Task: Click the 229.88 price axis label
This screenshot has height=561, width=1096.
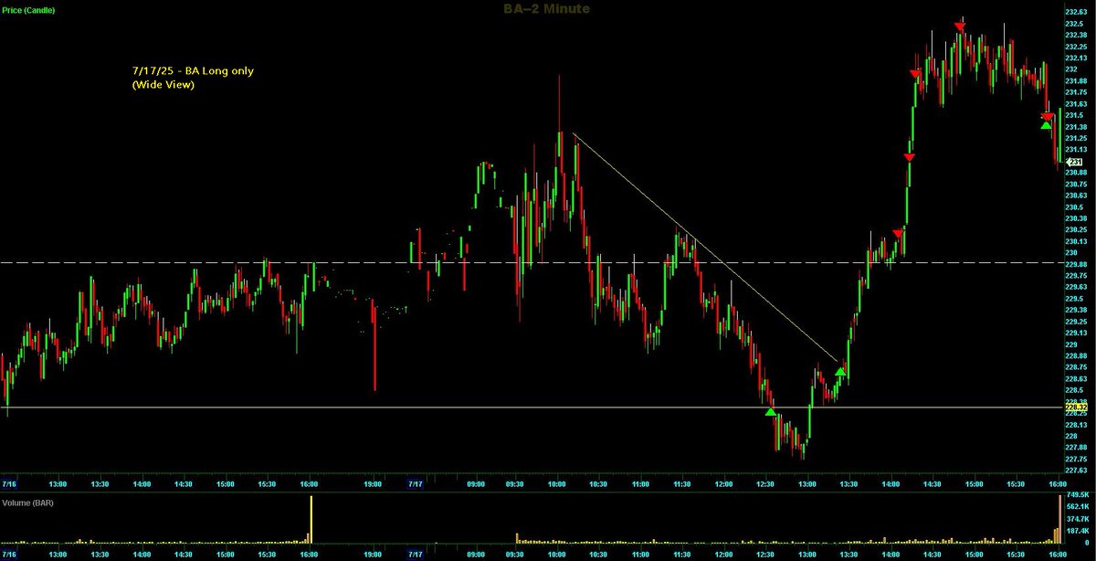Action: (x=1076, y=264)
